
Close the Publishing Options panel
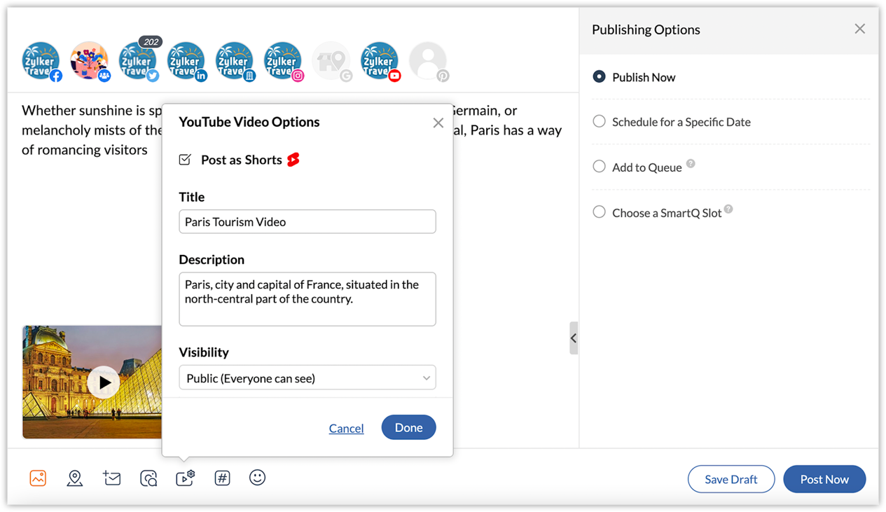pyautogui.click(x=859, y=29)
